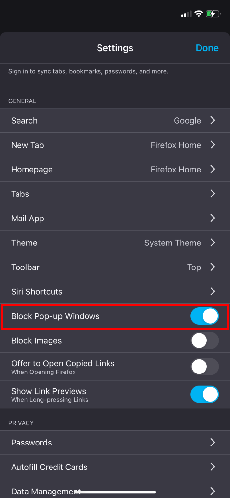Expand the Search settings via its chevron
Screen dimensions: 230x498
coord(213,120)
